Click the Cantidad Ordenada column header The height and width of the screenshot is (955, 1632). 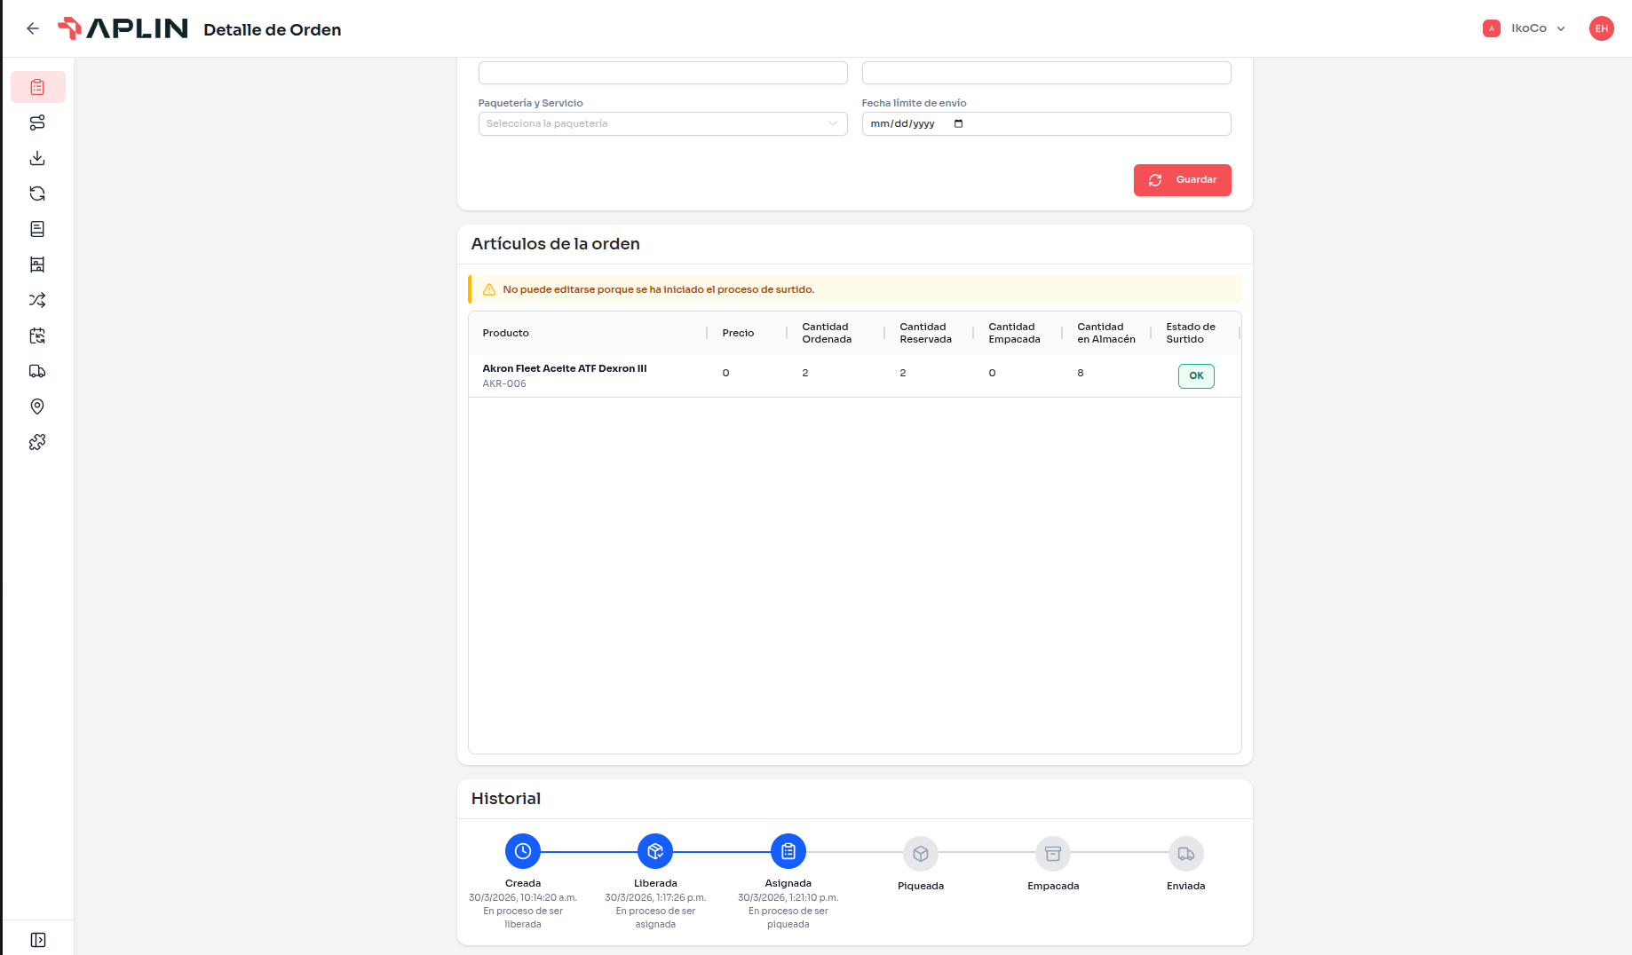[x=827, y=333]
